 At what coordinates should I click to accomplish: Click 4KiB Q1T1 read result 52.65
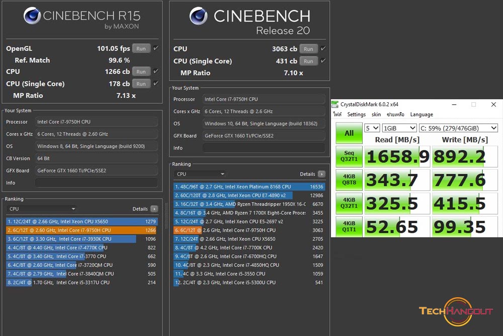click(397, 227)
